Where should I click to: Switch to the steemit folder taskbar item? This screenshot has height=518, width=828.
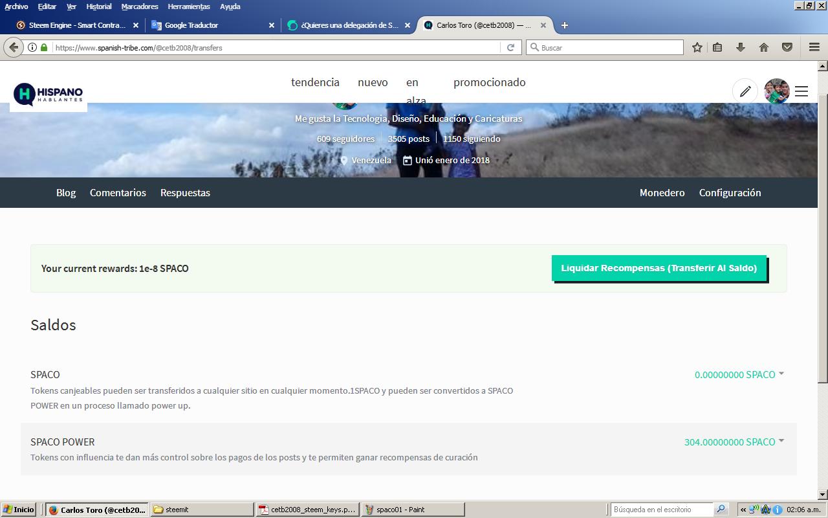[x=202, y=510]
